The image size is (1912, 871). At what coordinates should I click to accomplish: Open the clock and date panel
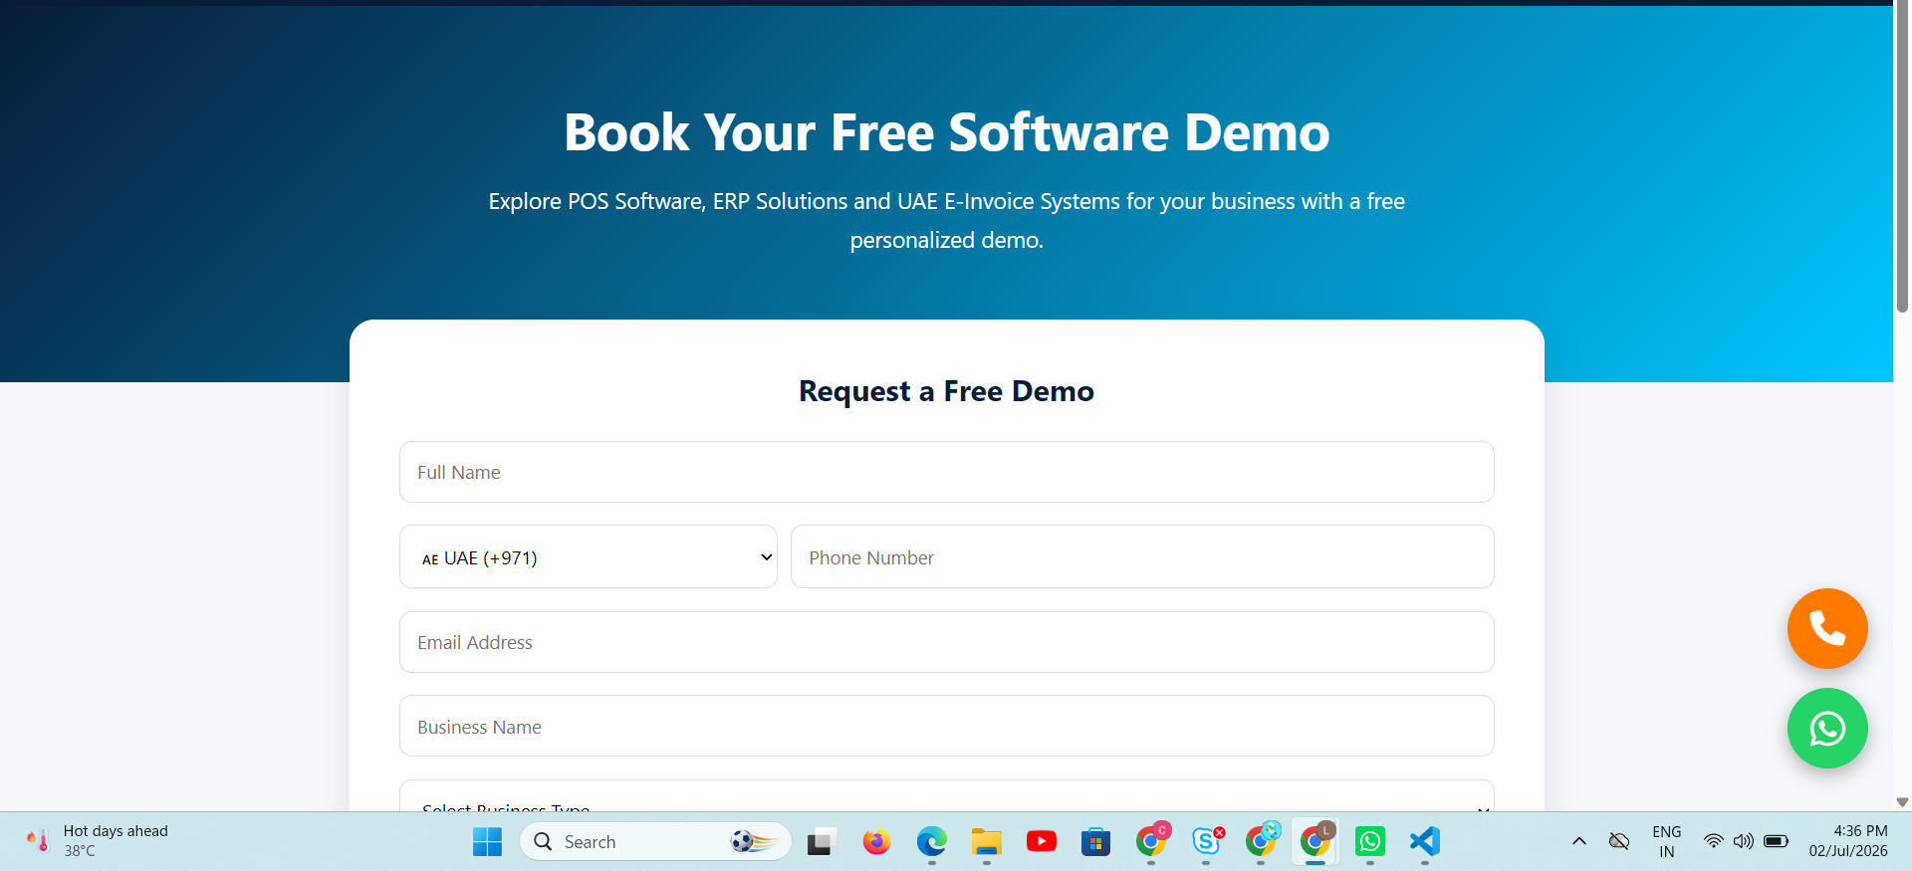1848,841
